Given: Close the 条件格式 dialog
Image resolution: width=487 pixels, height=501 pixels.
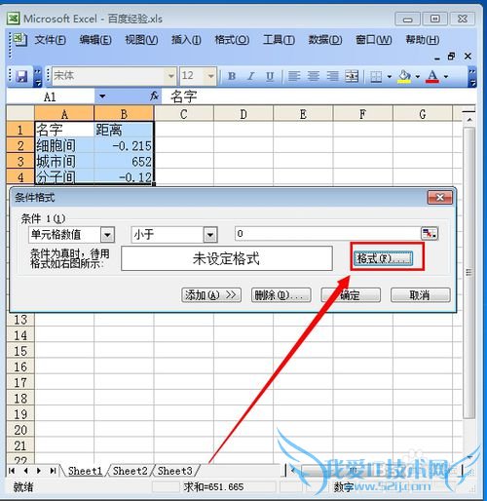Looking at the screenshot, I should click(x=440, y=197).
